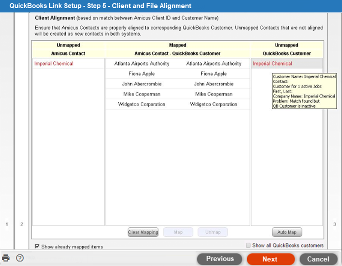Image resolution: width=342 pixels, height=266 pixels.
Task: Open help via question mark icon
Action: (20, 258)
